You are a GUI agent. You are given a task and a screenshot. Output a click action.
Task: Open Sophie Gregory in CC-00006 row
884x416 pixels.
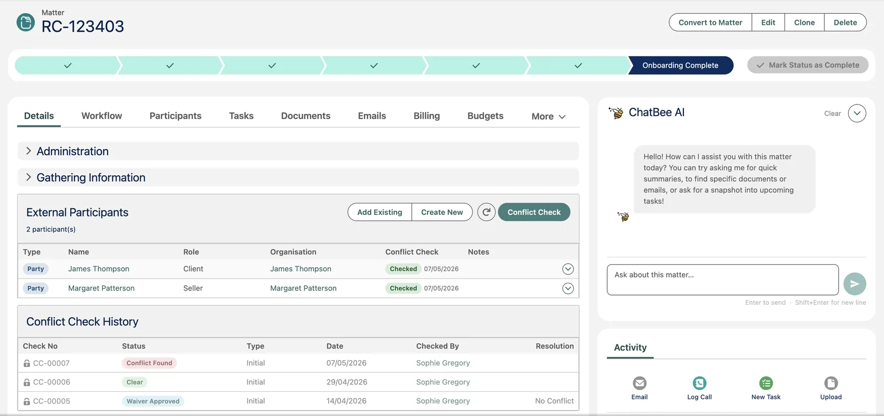(x=443, y=382)
